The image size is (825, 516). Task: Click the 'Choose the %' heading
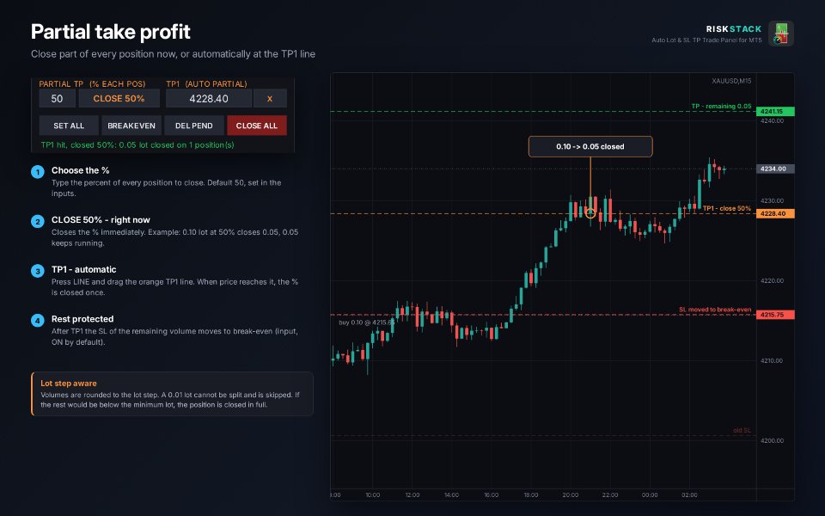point(81,170)
